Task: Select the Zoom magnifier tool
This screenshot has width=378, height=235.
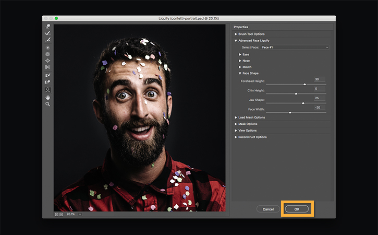Action: 47,104
